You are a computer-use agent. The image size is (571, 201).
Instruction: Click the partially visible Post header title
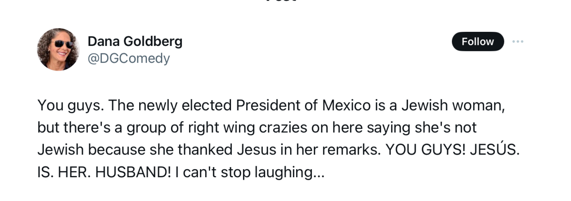(x=281, y=1)
